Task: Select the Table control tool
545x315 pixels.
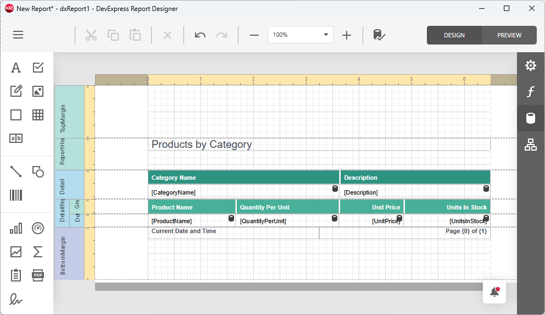Action: [x=38, y=115]
